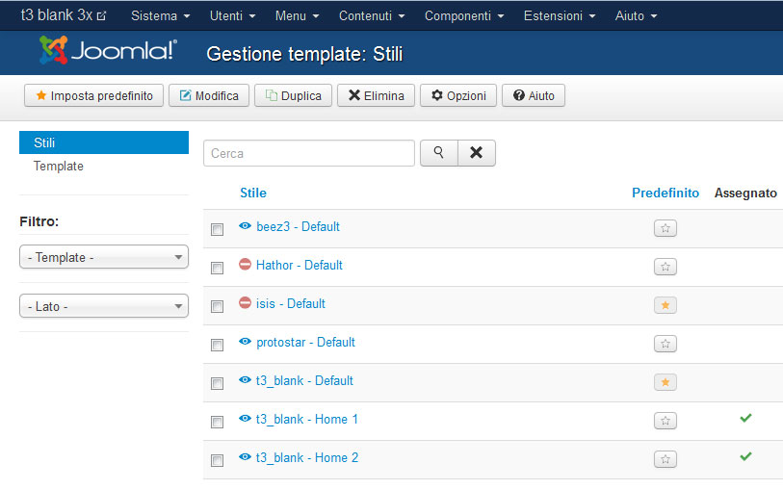This screenshot has height=490, width=783.
Task: Open the Estensioni menu
Action: pyautogui.click(x=560, y=16)
